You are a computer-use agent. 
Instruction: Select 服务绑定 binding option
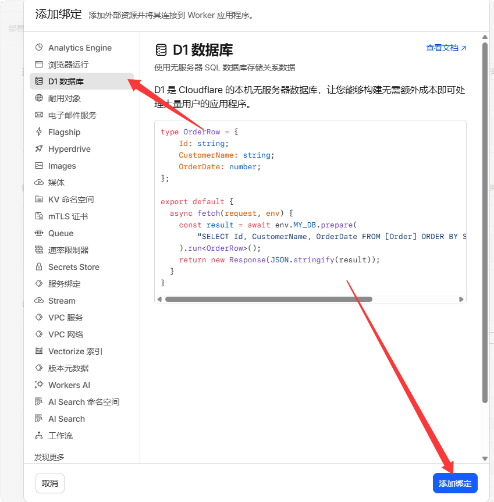coord(81,284)
